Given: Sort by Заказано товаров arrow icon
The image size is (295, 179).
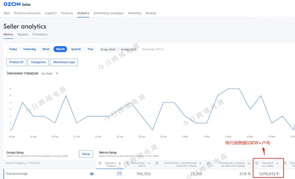Looking at the screenshot, I should point(120,163).
